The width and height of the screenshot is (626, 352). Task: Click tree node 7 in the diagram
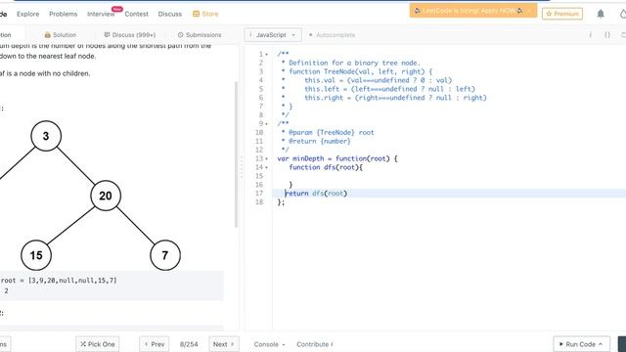point(165,255)
